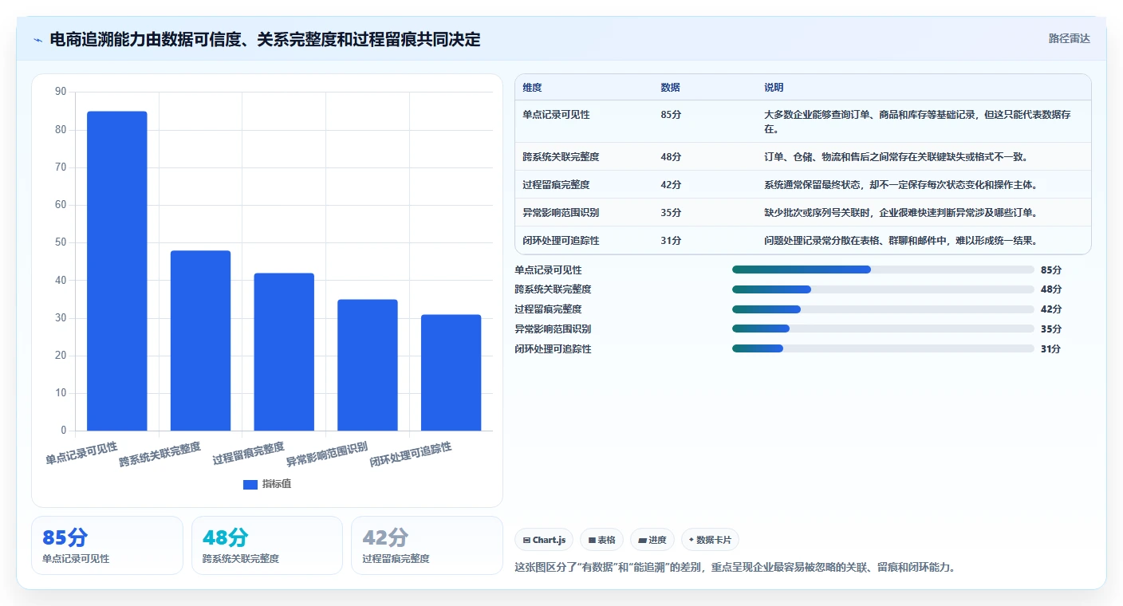1123x606 pixels.
Task: Toggle the 指标值 legend label
Action: 277,484
